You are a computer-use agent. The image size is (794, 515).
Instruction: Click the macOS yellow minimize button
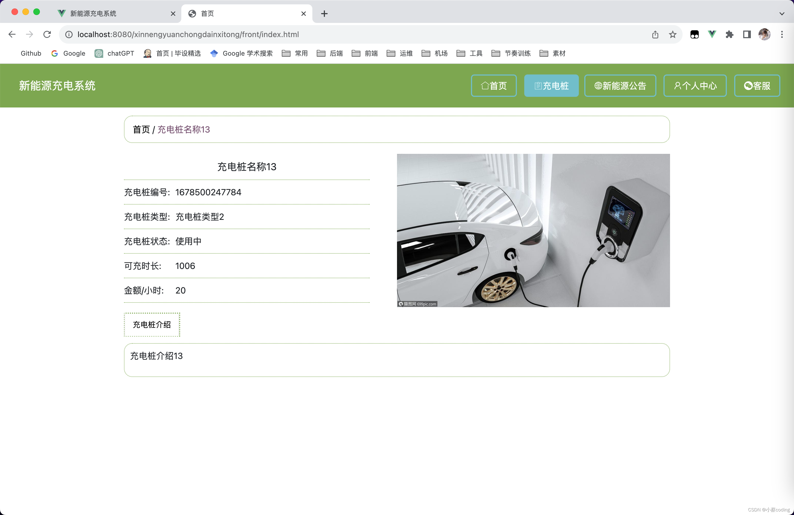point(26,12)
